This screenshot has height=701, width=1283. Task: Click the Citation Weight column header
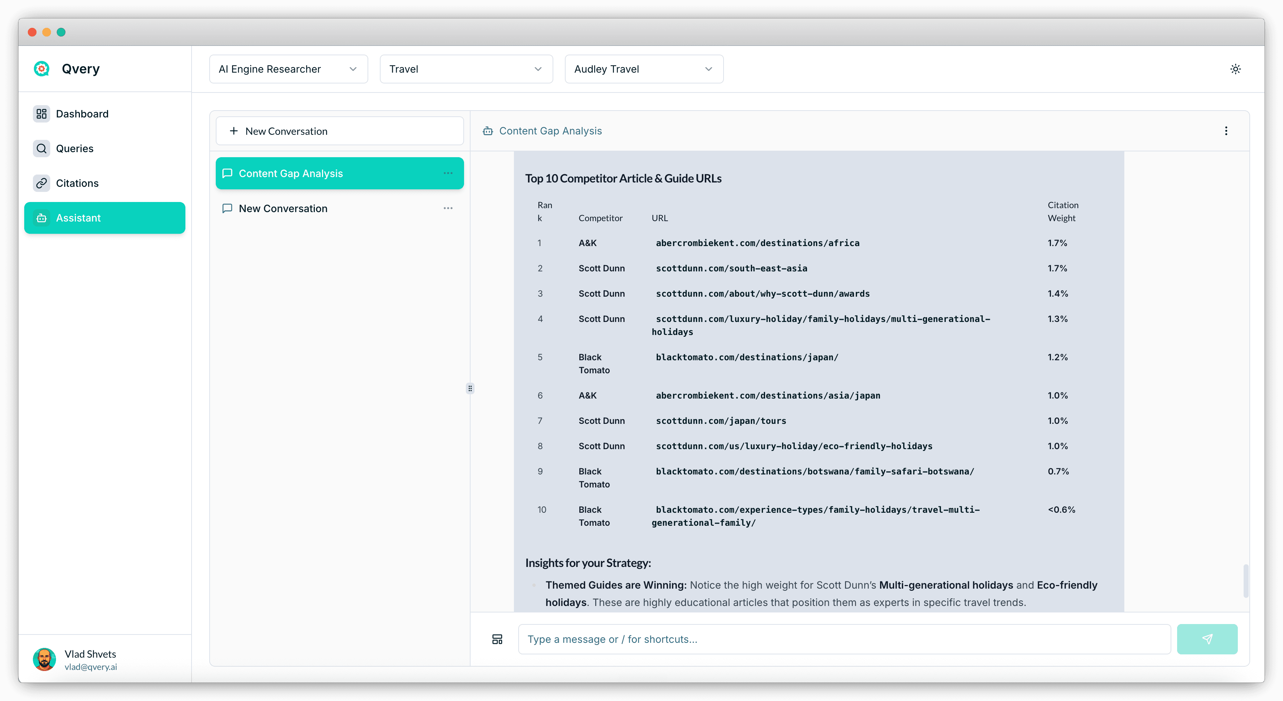(x=1063, y=212)
